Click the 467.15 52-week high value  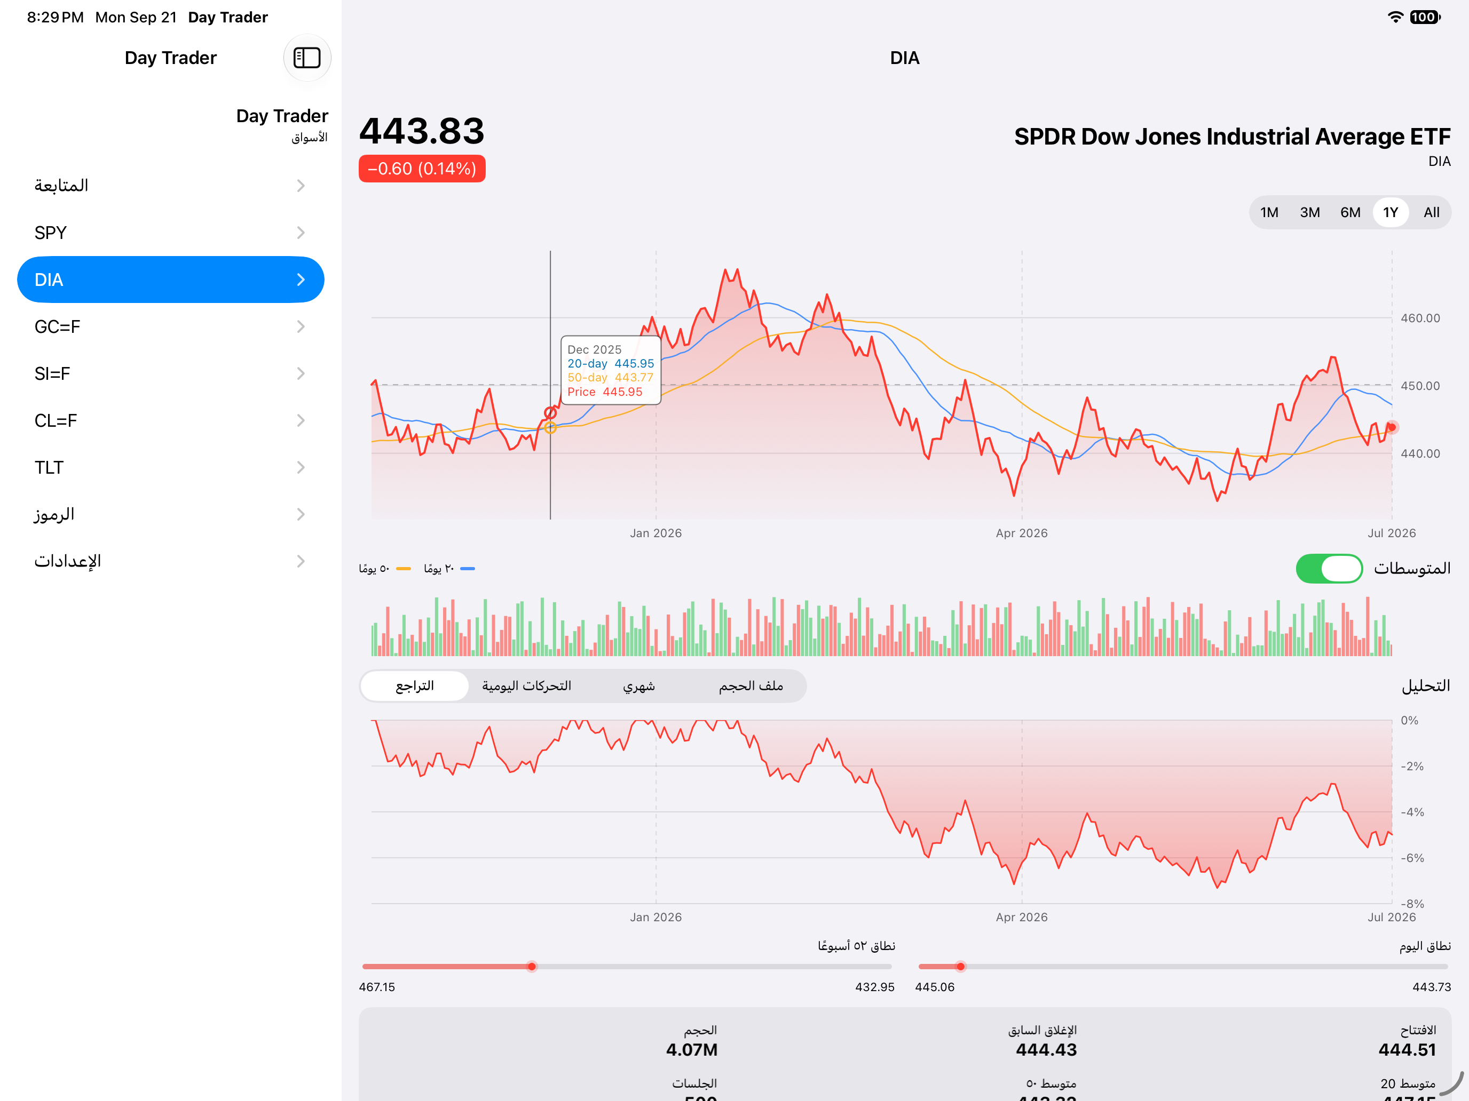[x=376, y=987]
